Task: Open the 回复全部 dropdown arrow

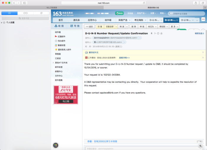Action: coord(116,27)
